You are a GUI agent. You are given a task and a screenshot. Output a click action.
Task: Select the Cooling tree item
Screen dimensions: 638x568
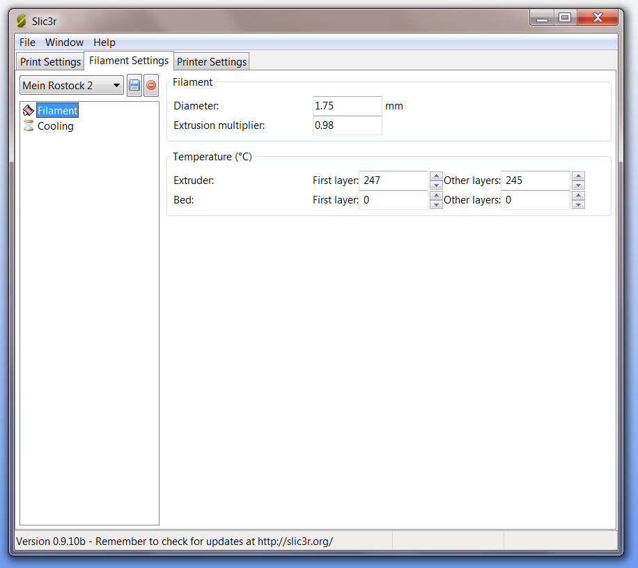pyautogui.click(x=55, y=126)
